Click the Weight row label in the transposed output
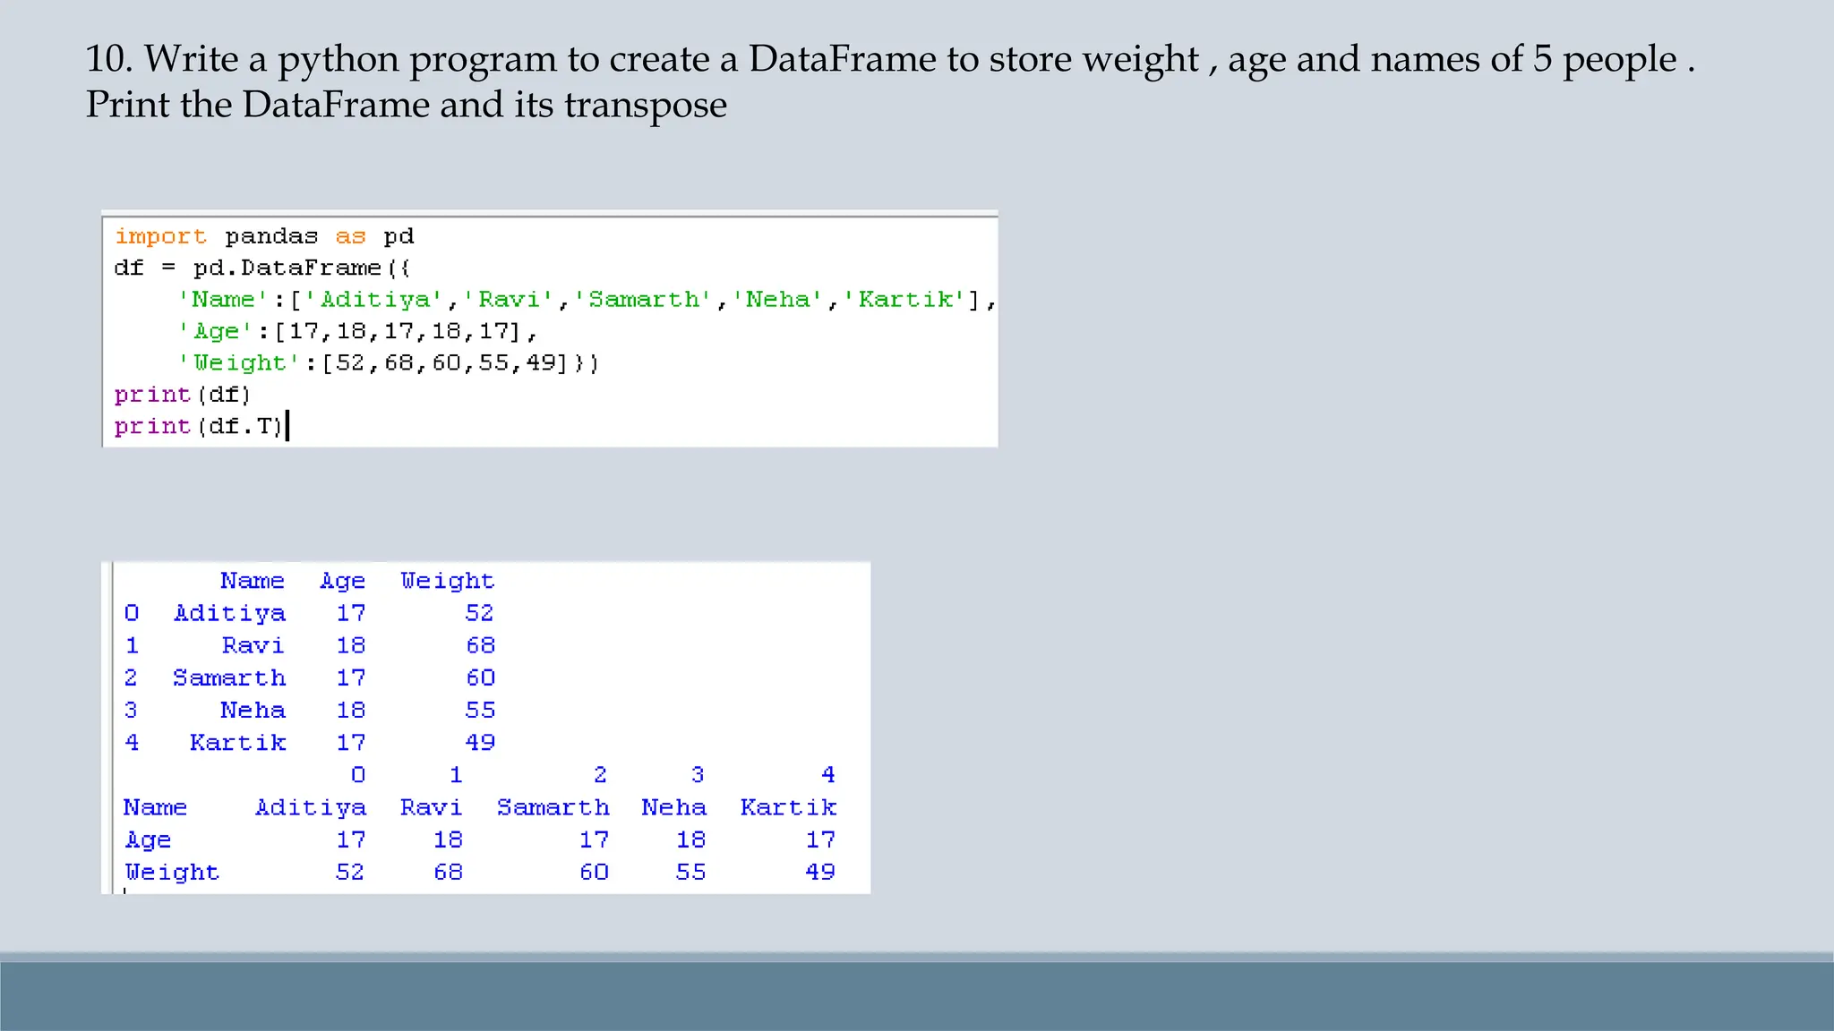Image resolution: width=1834 pixels, height=1031 pixels. pyautogui.click(x=171, y=873)
